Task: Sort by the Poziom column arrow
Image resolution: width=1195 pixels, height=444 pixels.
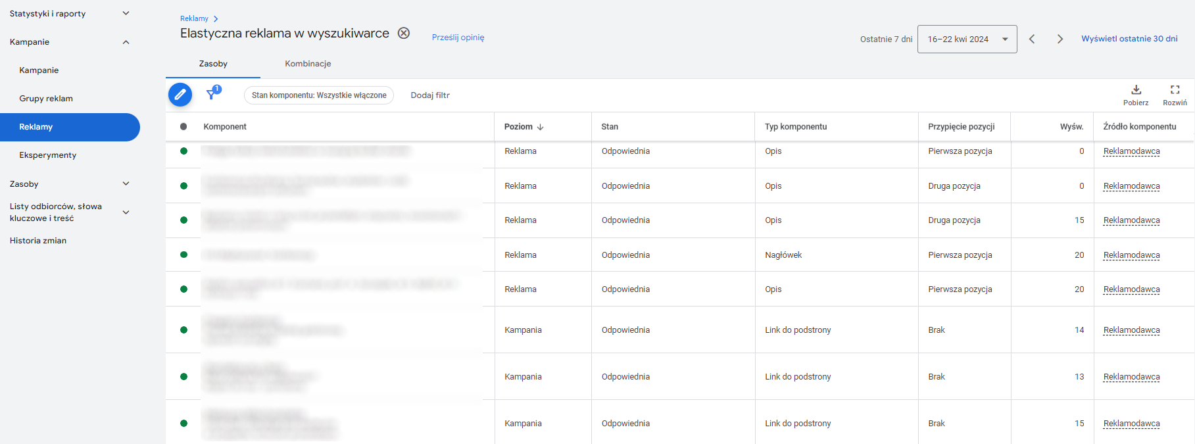Action: [540, 127]
